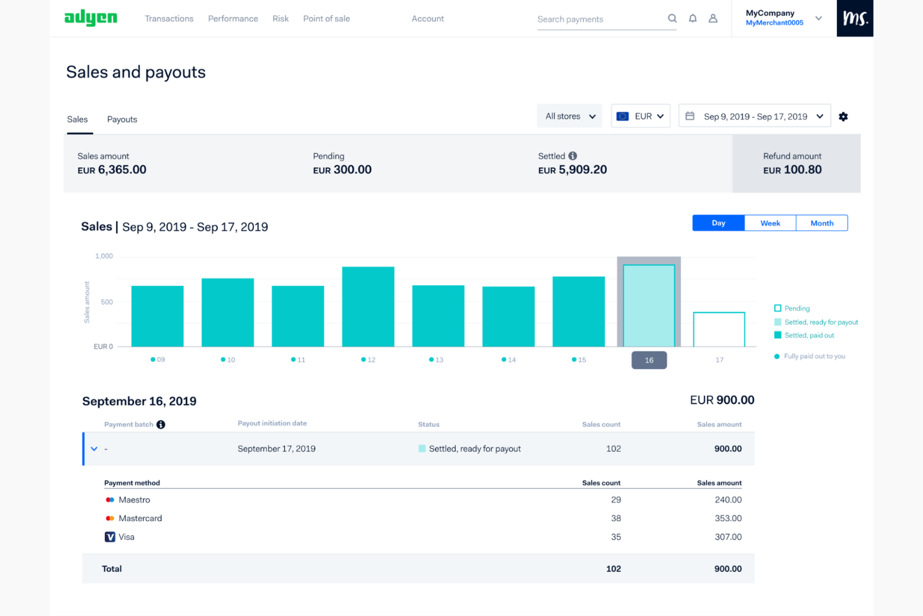Open the Performance menu
923x616 pixels.
[233, 19]
